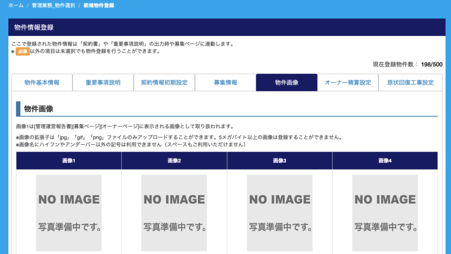This screenshot has height=254, width=451.
Task: Click the 画像3 NO IMAGE placeholder
Action: 280,213
